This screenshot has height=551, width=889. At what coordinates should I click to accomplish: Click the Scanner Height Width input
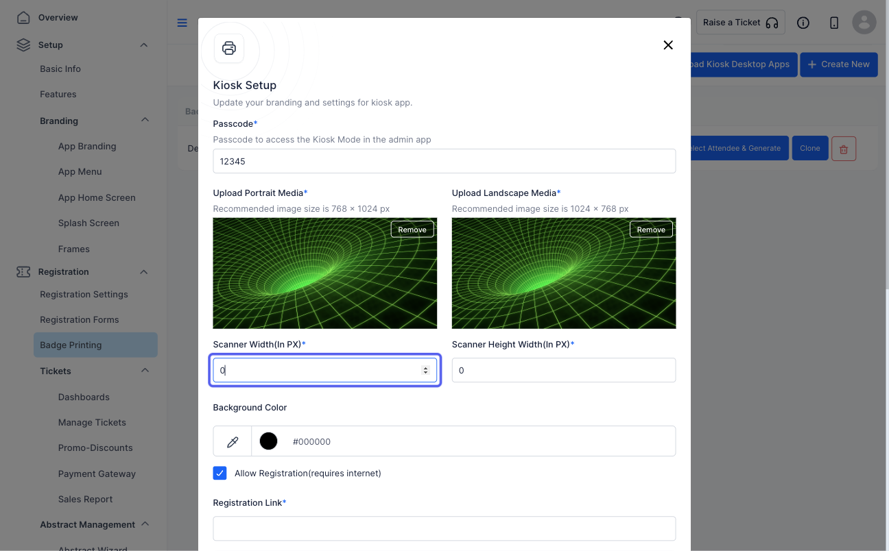pos(564,370)
